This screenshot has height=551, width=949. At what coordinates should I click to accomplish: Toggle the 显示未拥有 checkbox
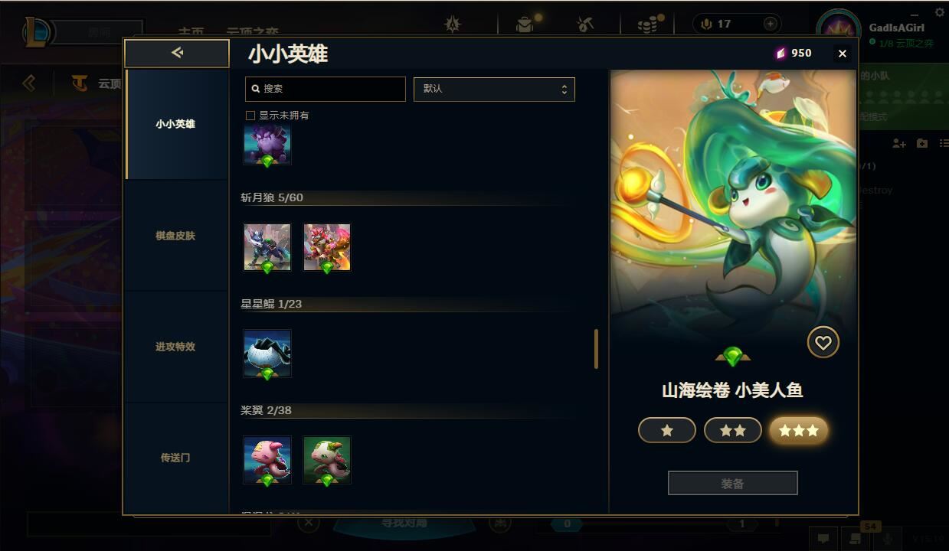tap(250, 116)
